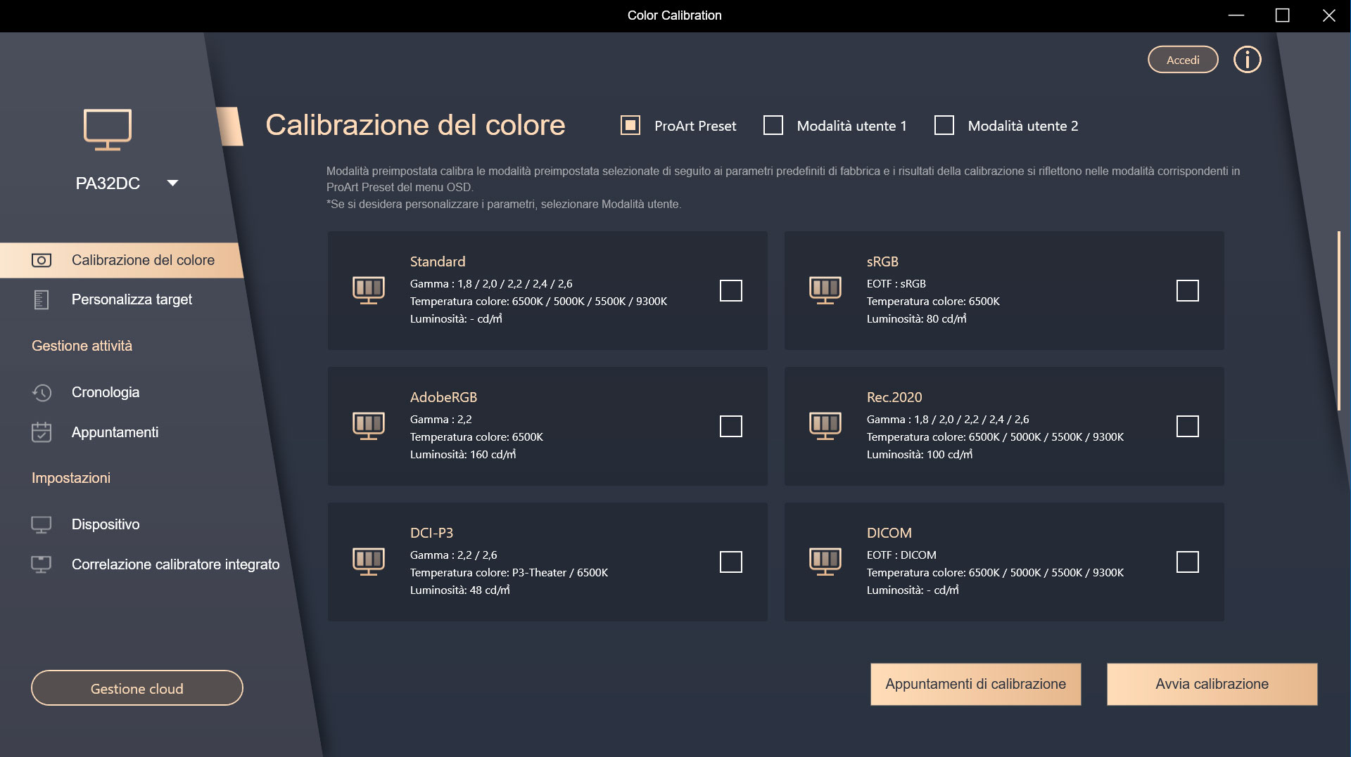Viewport: 1351px width, 757px height.
Task: Start with the Avvia calibrazione button
Action: (x=1212, y=684)
